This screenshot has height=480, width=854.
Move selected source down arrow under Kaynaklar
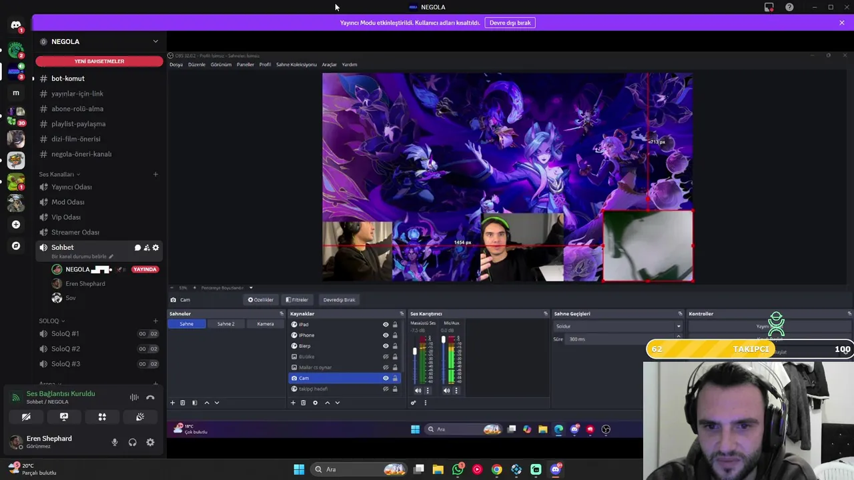point(337,403)
